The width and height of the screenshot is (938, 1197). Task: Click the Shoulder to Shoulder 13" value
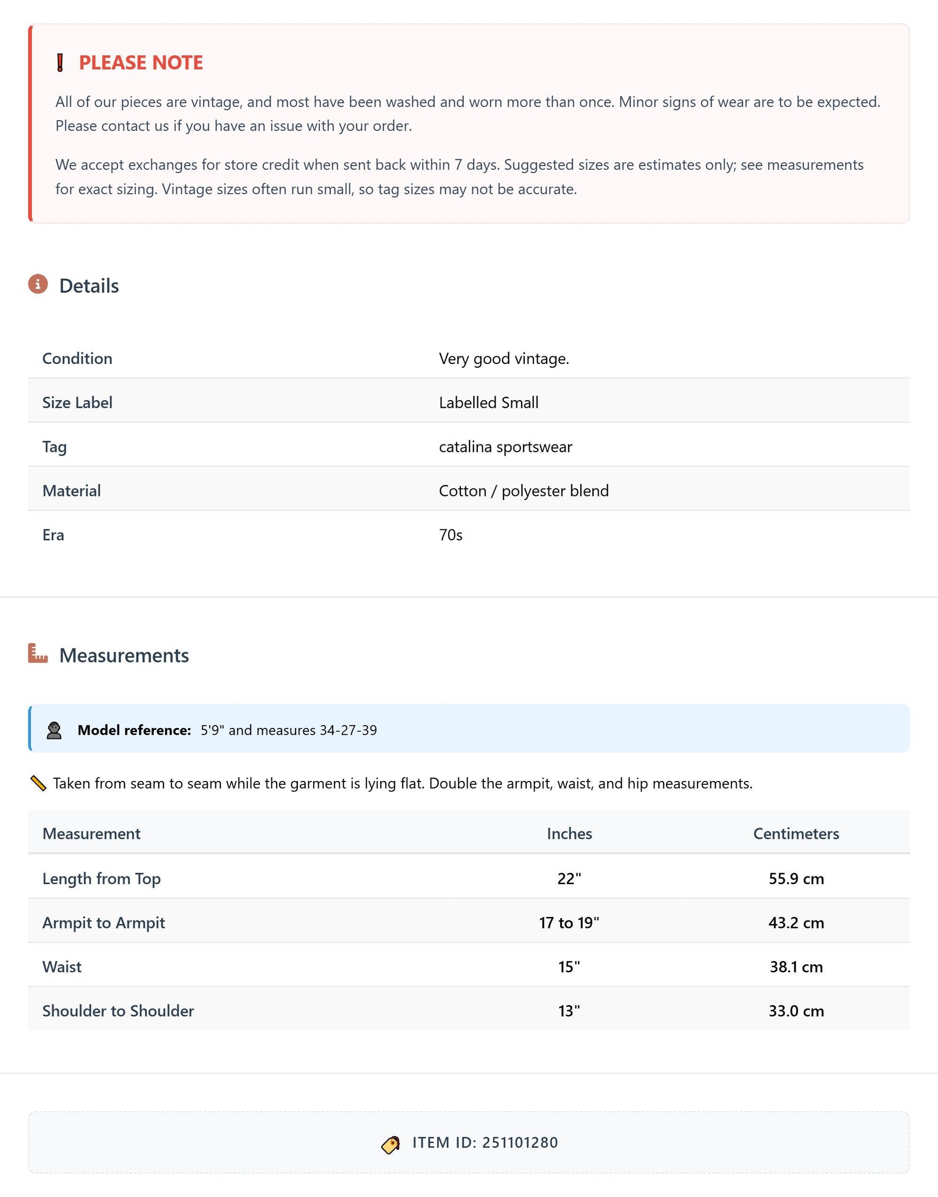570,1011
